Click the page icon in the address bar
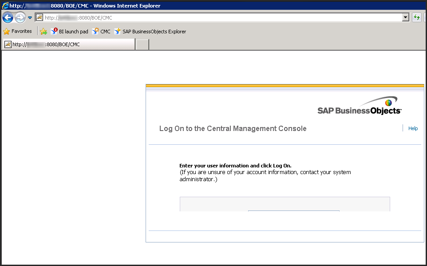The width and height of the screenshot is (427, 266). click(40, 17)
